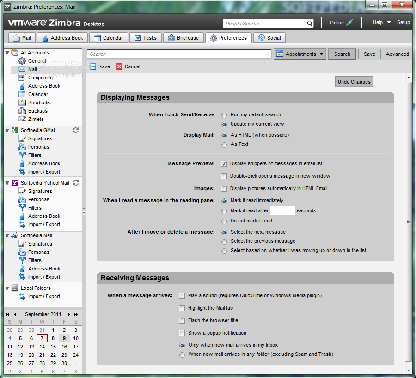Click Personas icon under Softpedia GMail
Viewport: 416px width, 378px height.
22,146
